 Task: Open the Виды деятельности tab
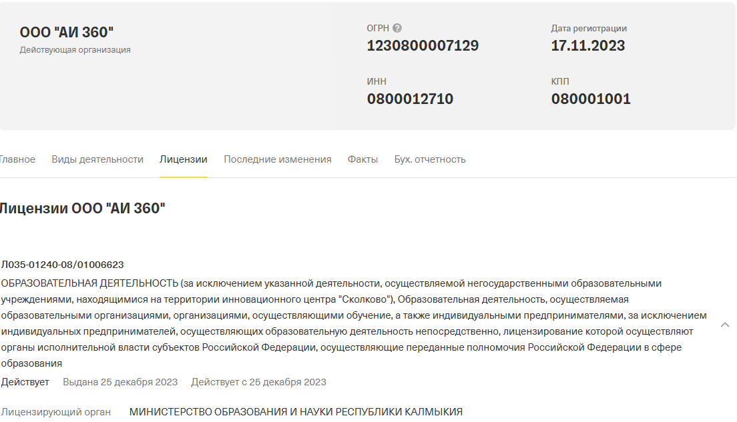pyautogui.click(x=97, y=159)
